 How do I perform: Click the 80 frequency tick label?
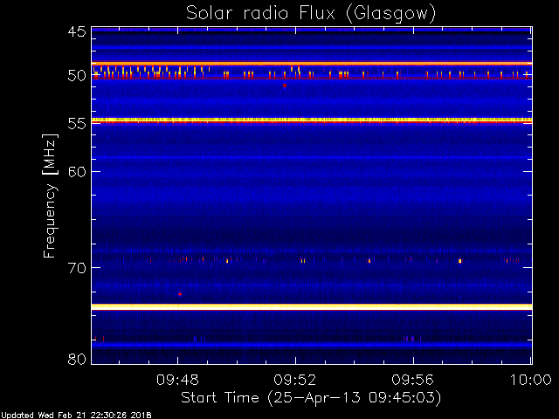click(x=77, y=359)
